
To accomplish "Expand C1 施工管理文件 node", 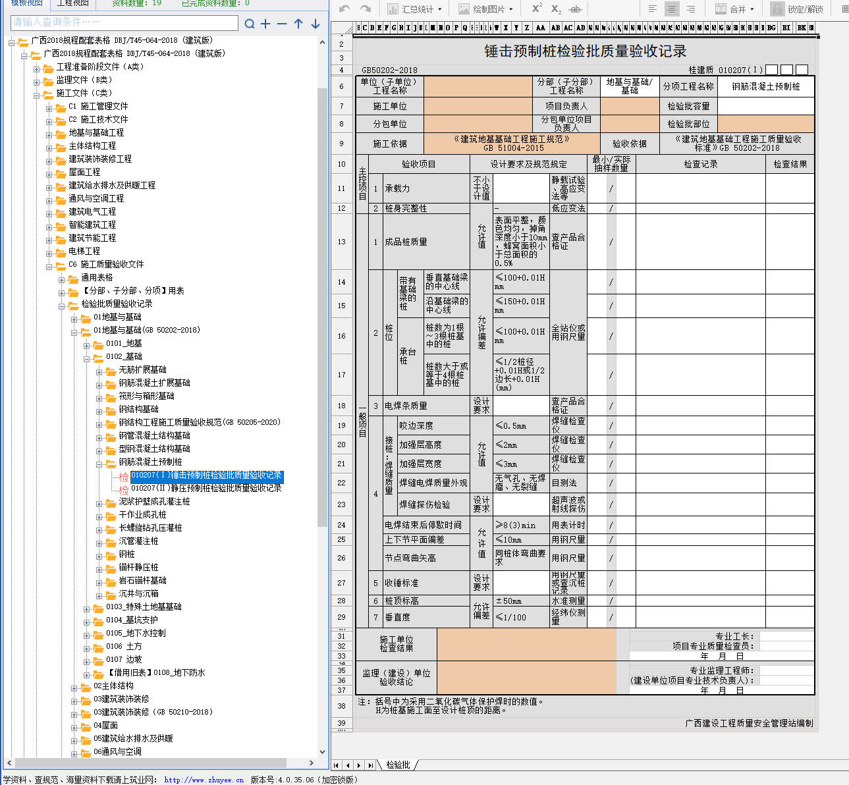I will click(x=49, y=107).
